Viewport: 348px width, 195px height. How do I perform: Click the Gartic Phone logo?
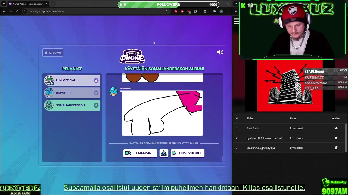pyautogui.click(x=132, y=56)
